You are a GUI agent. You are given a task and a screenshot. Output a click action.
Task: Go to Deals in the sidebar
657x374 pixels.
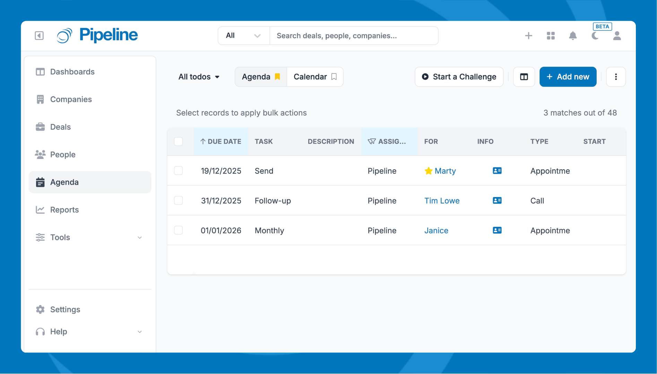[60, 127]
